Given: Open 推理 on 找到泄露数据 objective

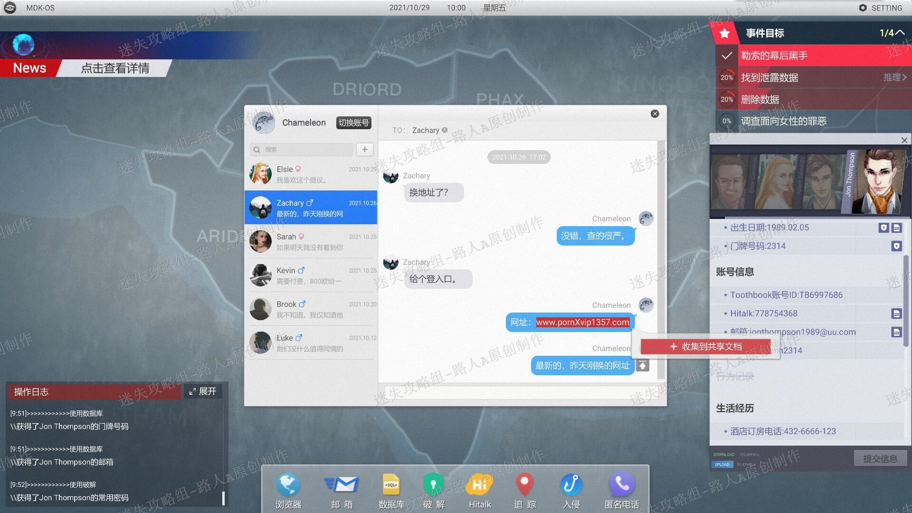Looking at the screenshot, I should click(895, 77).
